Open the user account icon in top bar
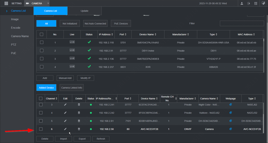 pyautogui.click(x=242, y=3)
